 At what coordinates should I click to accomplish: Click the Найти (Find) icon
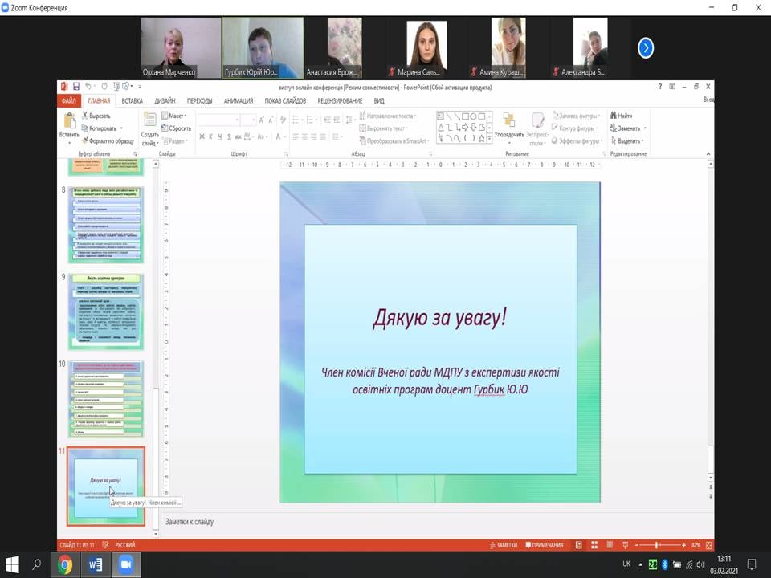621,116
